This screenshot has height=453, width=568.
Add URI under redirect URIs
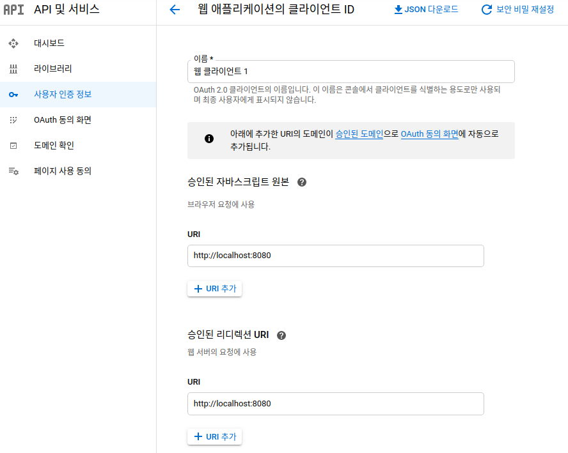point(215,437)
